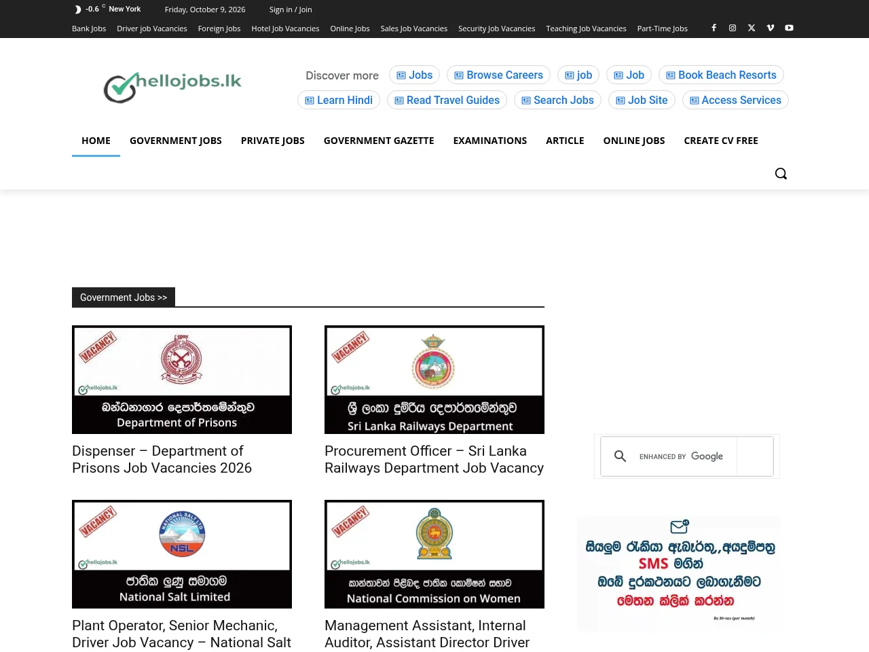Screen dimensions: 869x652
Task: Click the Book Beach Resorts chip
Action: [721, 75]
